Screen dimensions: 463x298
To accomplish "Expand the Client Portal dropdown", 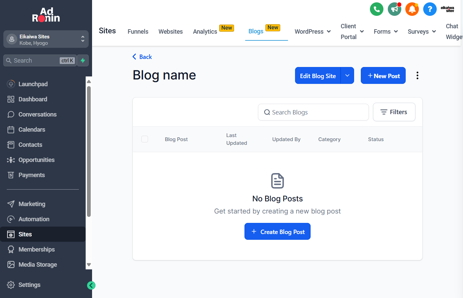I will [362, 32].
